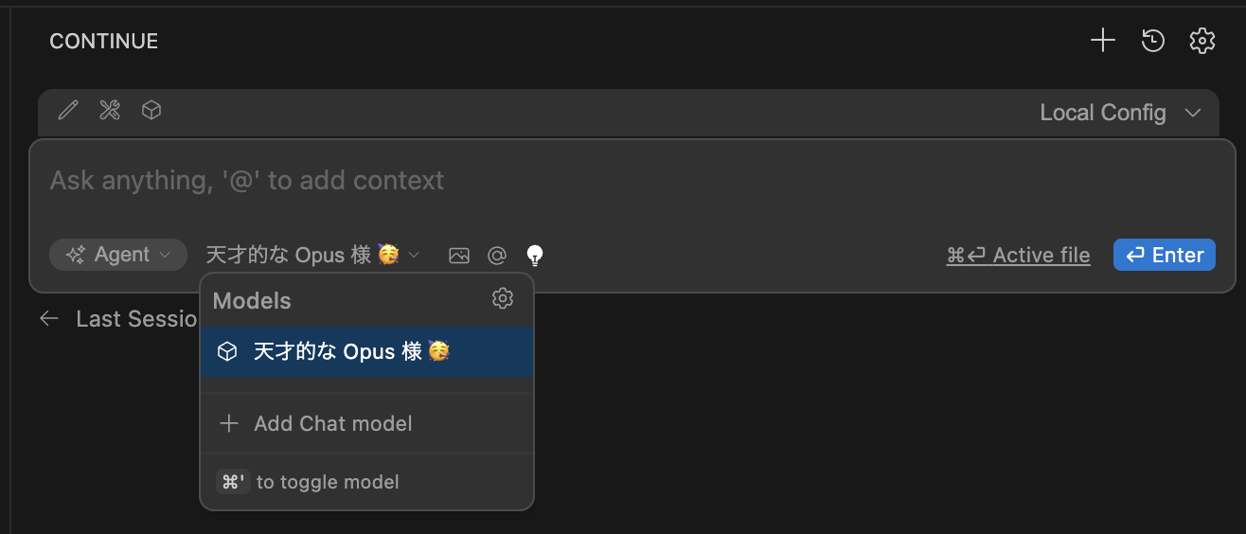1246x534 pixels.
Task: Attach an image using picture icon
Action: pyautogui.click(x=459, y=255)
